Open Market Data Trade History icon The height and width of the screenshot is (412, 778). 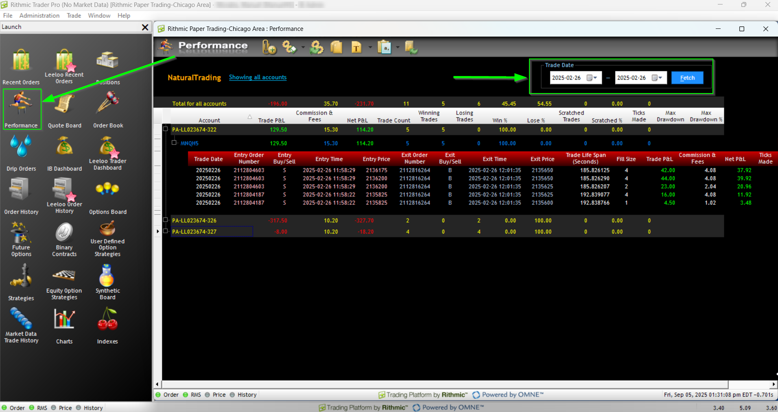point(21,326)
